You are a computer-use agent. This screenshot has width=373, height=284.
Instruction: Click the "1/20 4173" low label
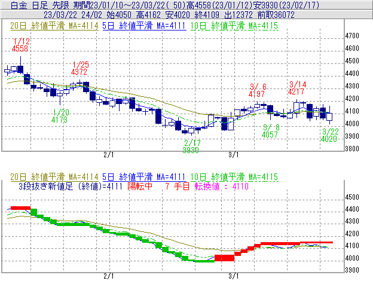coord(60,116)
